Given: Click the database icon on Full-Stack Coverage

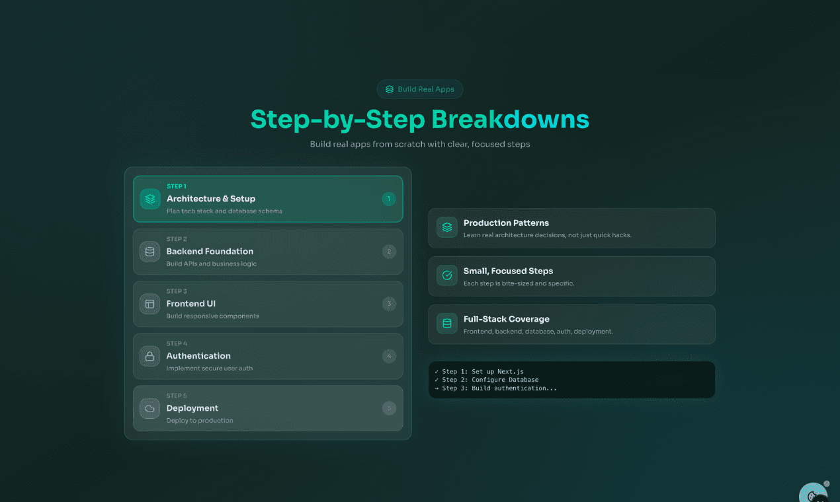Looking at the screenshot, I should [446, 324].
